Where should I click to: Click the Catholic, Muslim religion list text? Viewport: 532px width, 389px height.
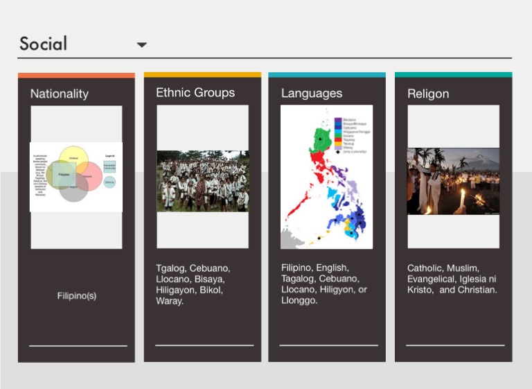tap(452, 279)
